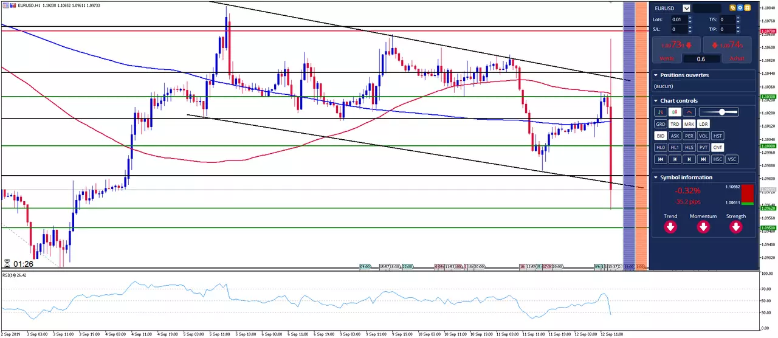Step chart one bar forward
This screenshot has width=778, height=338.
coord(689,159)
